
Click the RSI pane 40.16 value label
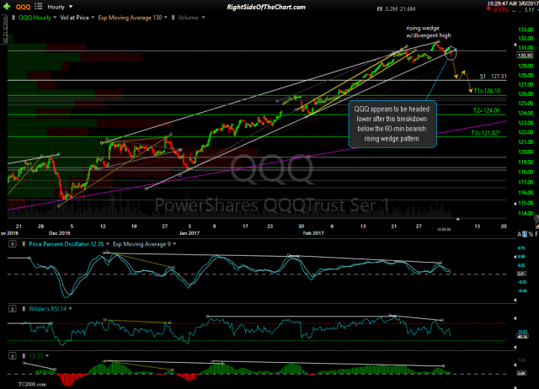(521, 336)
